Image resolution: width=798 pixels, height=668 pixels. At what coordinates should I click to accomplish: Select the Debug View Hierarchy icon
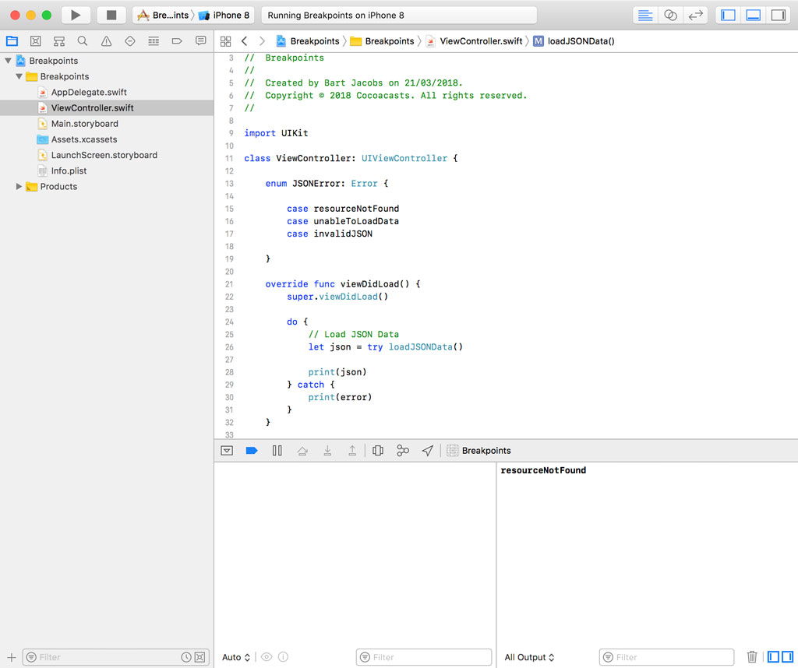pyautogui.click(x=378, y=450)
